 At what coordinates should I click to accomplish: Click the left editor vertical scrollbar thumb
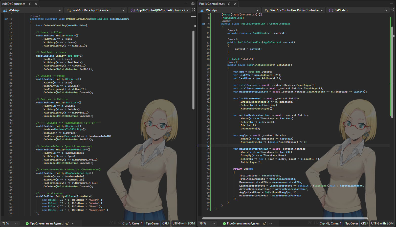click(x=193, y=70)
